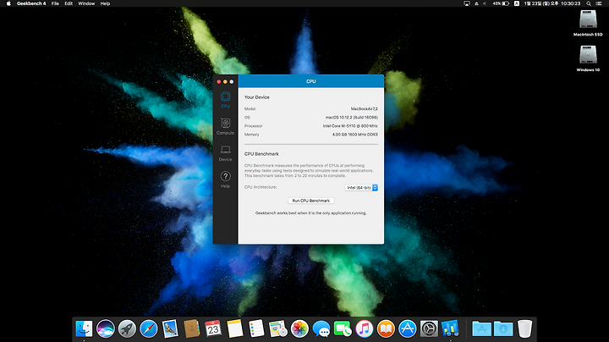Open Maps from the Dock
The width and height of the screenshot is (609, 342).
point(278,328)
